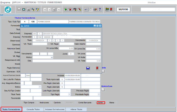Switch to the Consulta Titulos tab
177x112 pixels.
[x=33, y=109]
